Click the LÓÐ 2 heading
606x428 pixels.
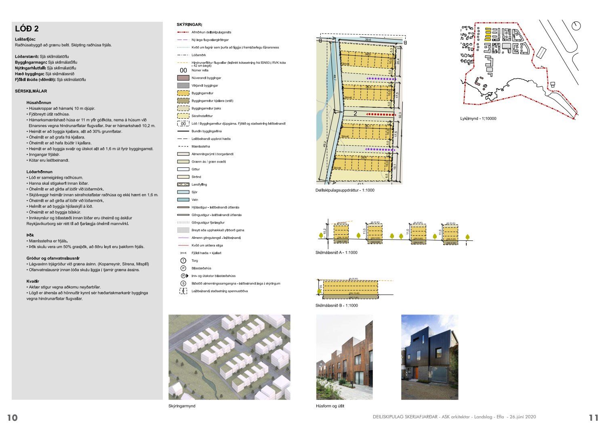pos(27,29)
